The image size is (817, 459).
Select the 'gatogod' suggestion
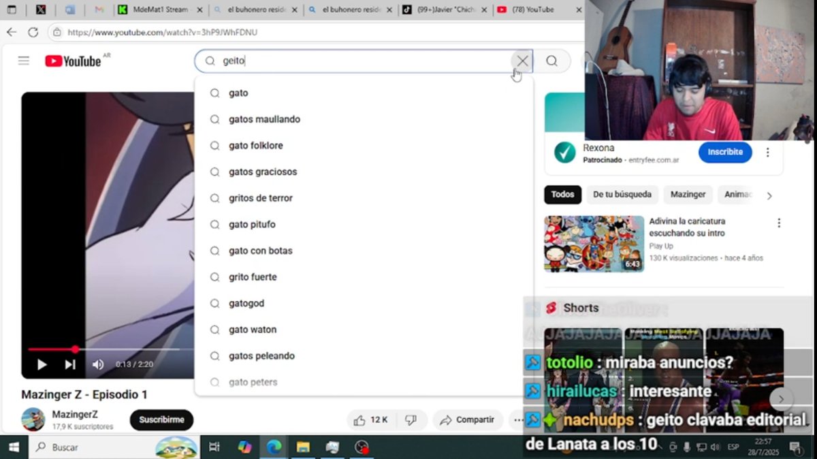pyautogui.click(x=364, y=303)
